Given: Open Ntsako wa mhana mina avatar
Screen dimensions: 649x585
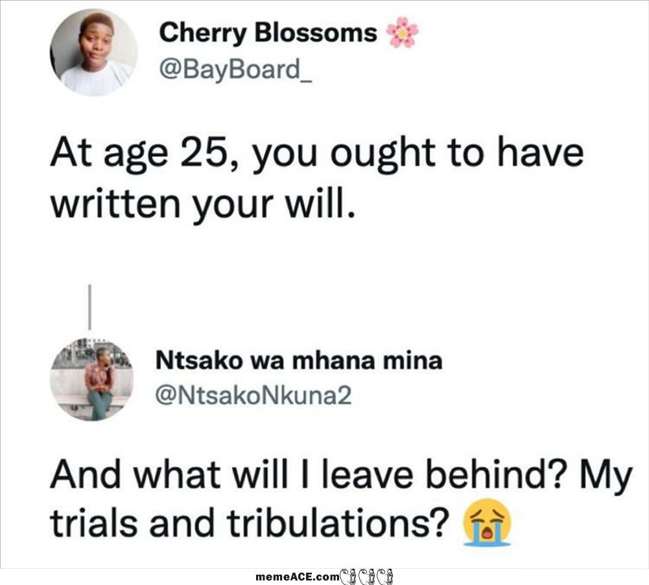Looking at the screenshot, I should coord(92,379).
